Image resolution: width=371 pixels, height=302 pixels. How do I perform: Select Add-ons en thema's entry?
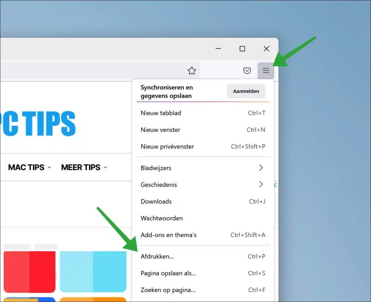[x=203, y=235]
